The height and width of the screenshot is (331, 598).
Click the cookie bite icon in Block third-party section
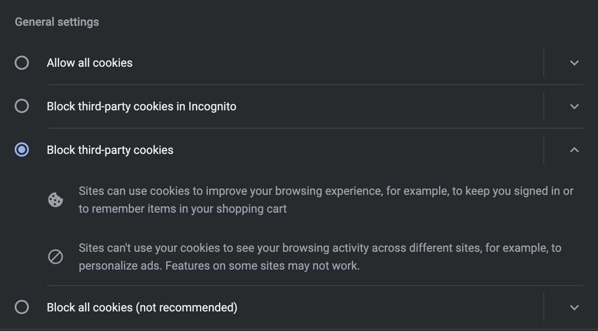pyautogui.click(x=55, y=199)
